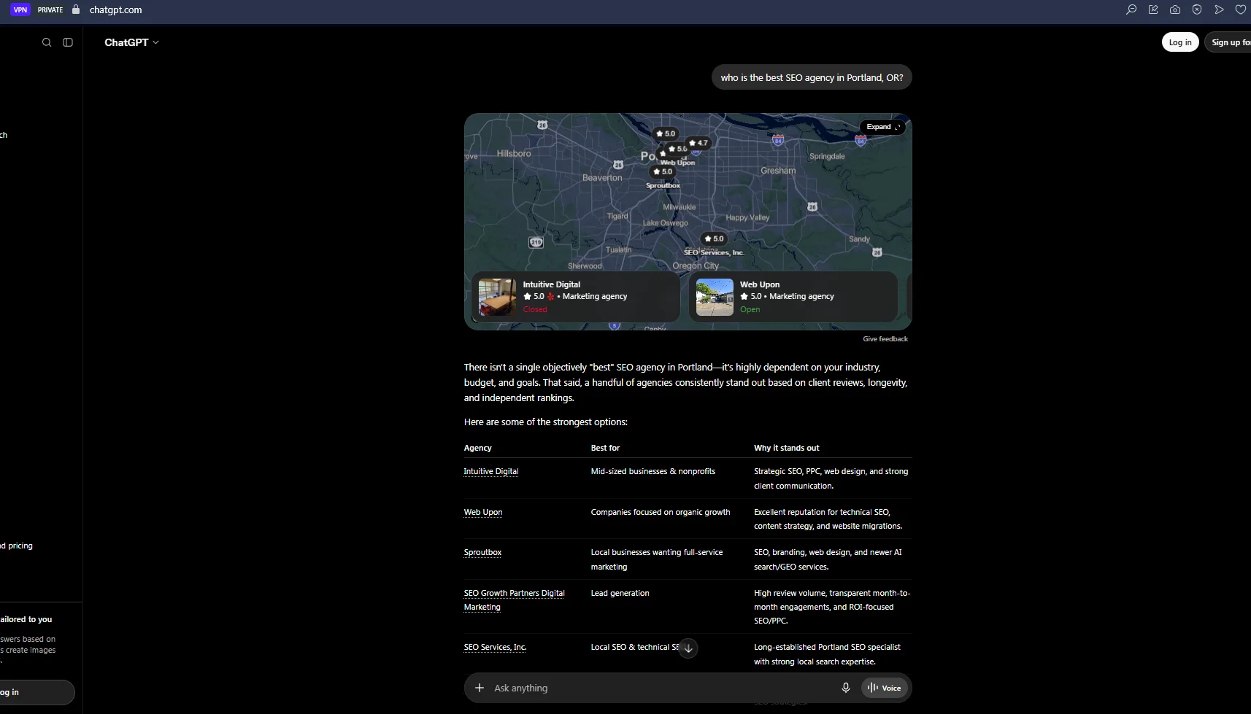Open the ChatGPT model dropdown

(131, 42)
